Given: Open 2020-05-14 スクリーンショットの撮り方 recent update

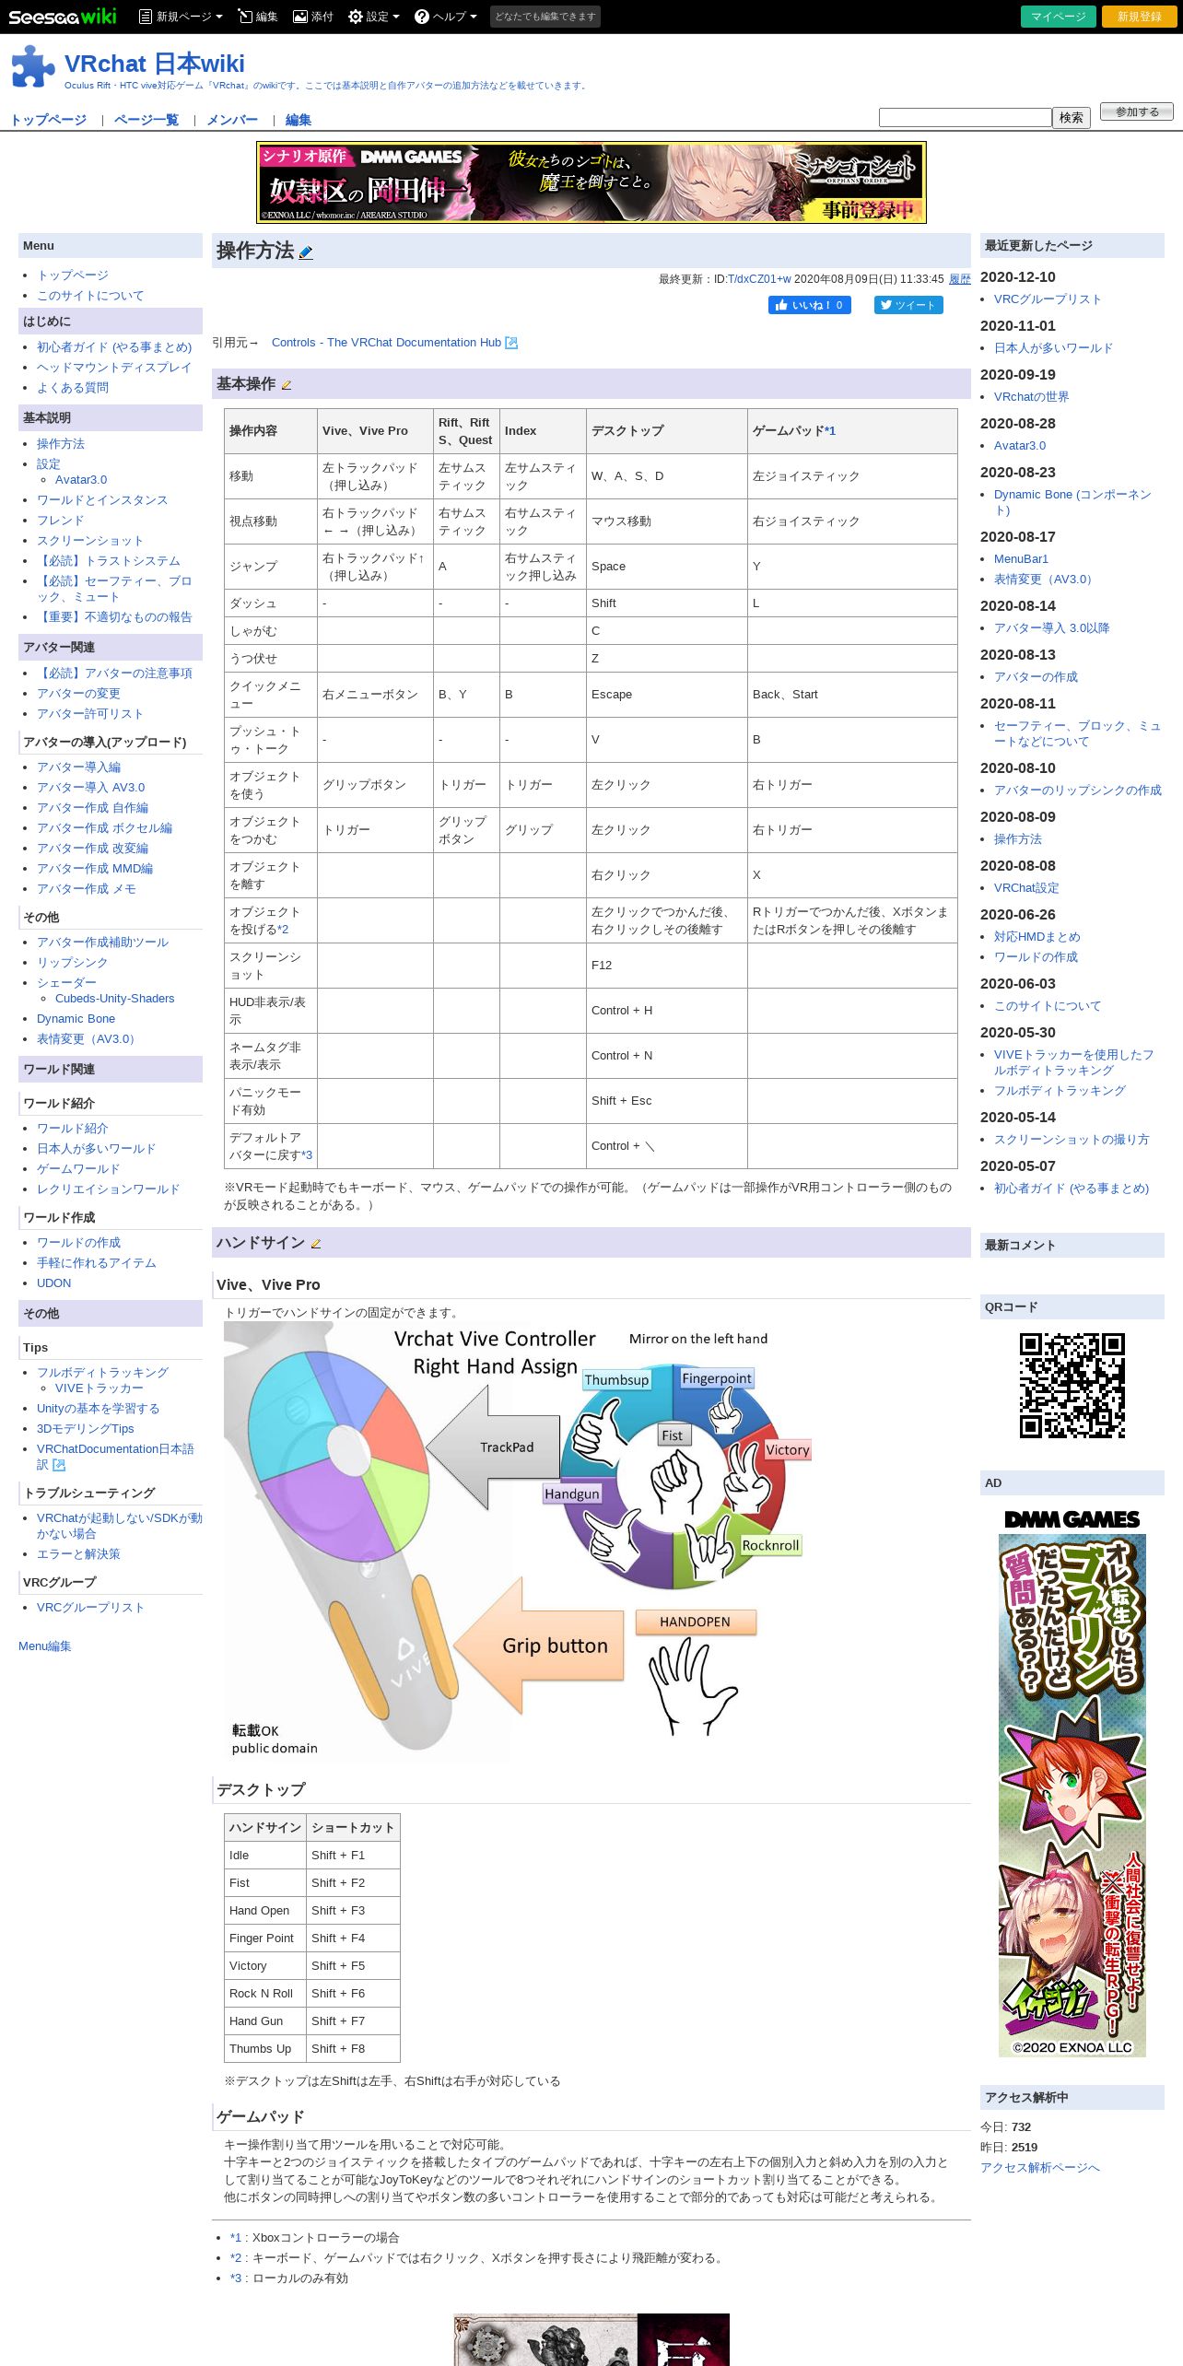Looking at the screenshot, I should point(1072,1140).
